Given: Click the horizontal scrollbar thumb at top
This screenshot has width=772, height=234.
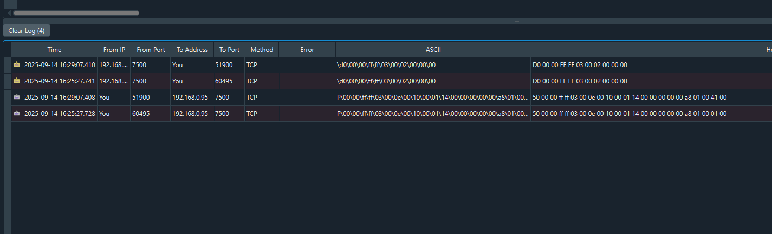Looking at the screenshot, I should 76,12.
